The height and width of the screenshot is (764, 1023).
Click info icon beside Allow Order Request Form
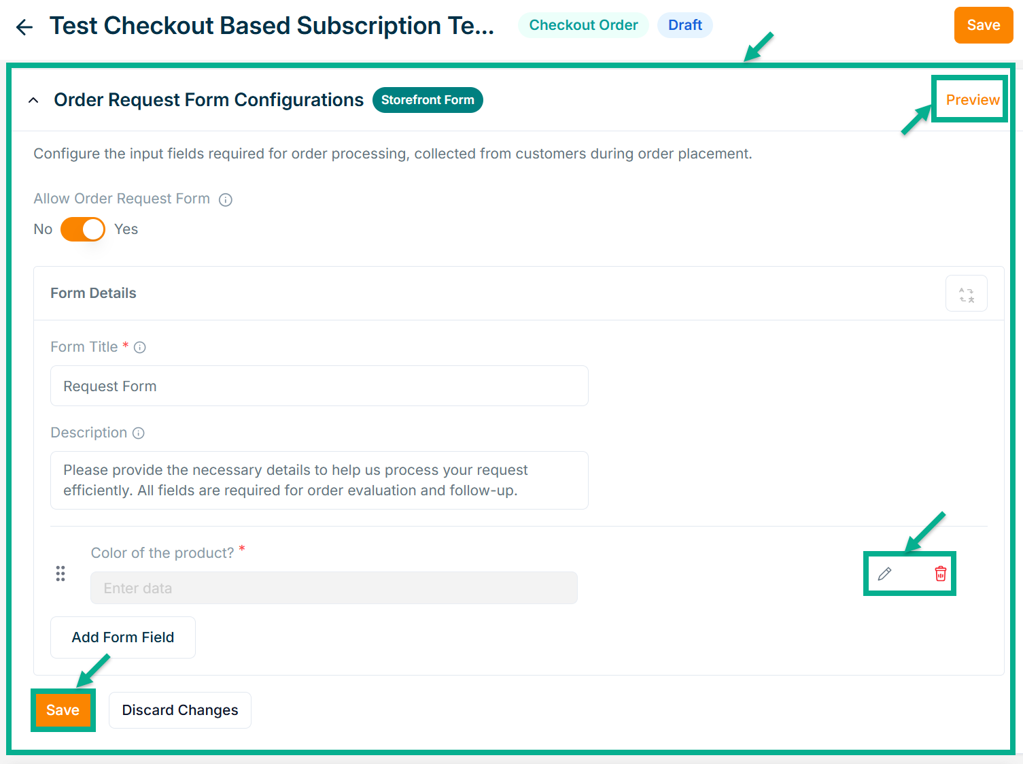point(226,199)
